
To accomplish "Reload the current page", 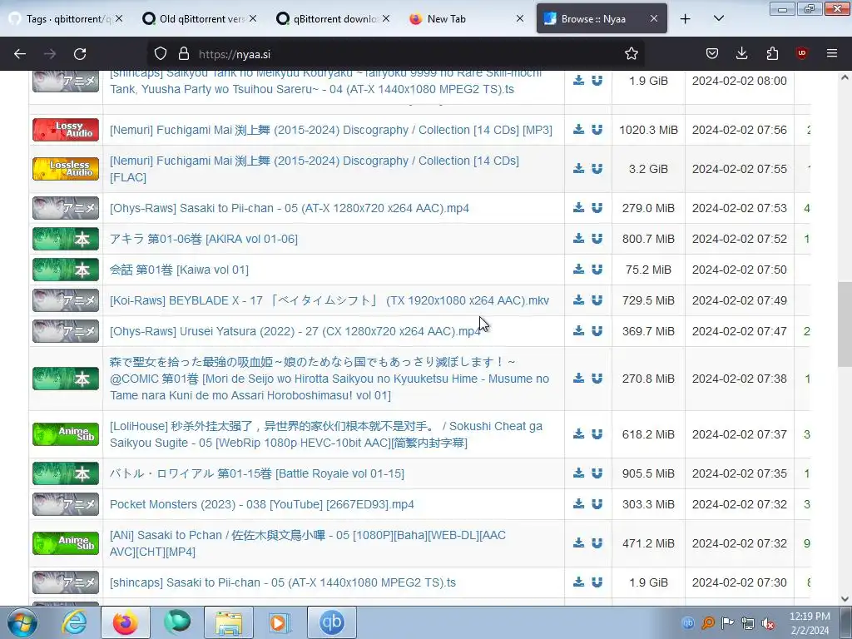I will click(80, 54).
